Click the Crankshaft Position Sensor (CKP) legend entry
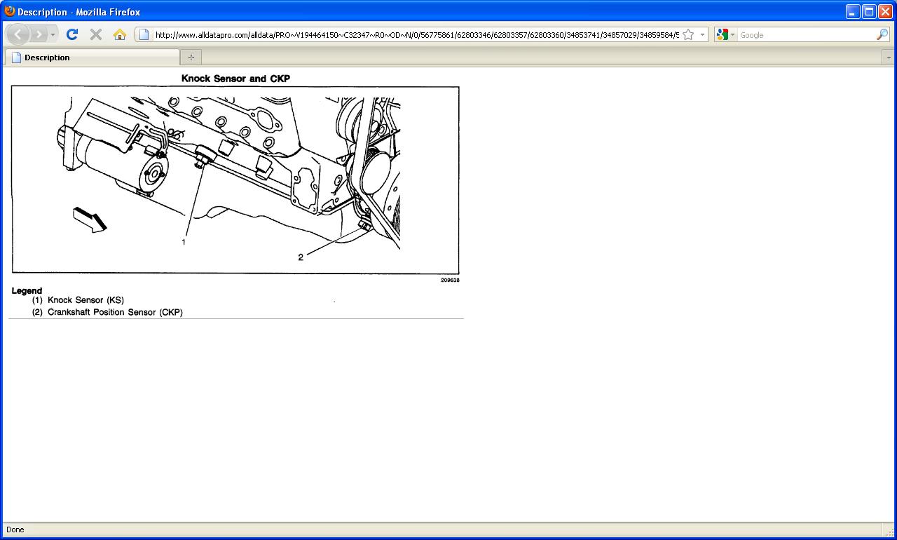The width and height of the screenshot is (897, 540). (x=107, y=312)
